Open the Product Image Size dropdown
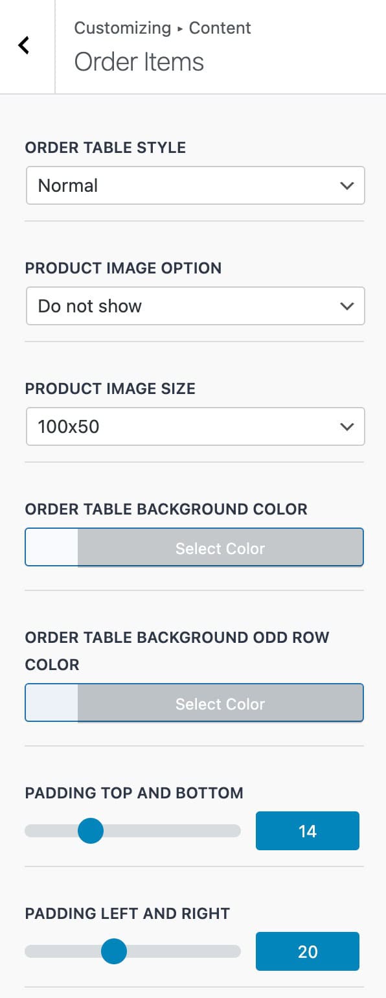The image size is (386, 998). [x=194, y=426]
